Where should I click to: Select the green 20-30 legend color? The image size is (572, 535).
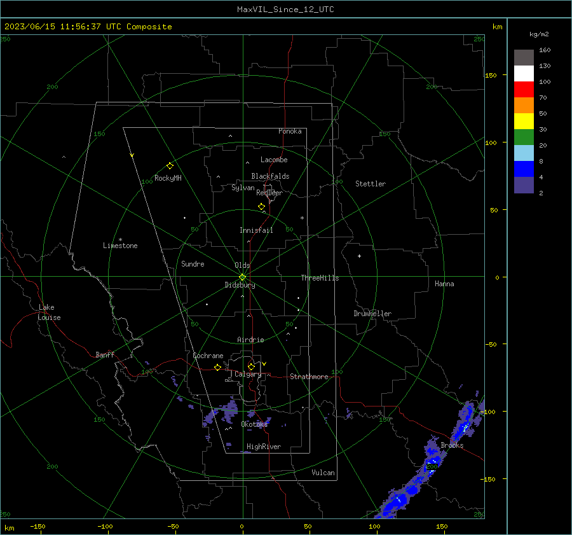(524, 137)
